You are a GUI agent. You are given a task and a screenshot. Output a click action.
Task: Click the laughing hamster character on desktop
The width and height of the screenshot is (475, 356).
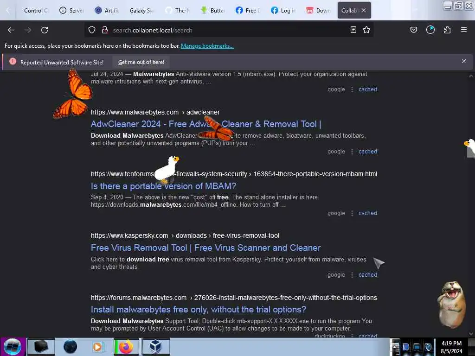click(x=451, y=305)
